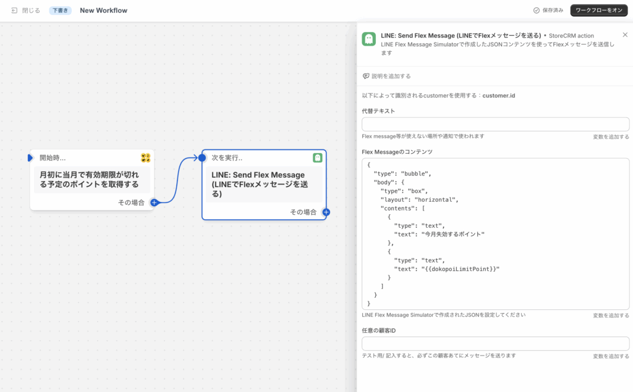The image size is (633, 392).
Task: Turn on workflow with ワークフローをオン button
Action: [x=598, y=10]
